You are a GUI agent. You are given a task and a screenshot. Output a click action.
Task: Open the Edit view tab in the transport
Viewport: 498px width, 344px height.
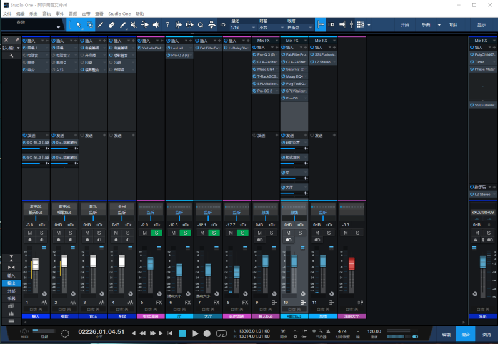pos(446,335)
